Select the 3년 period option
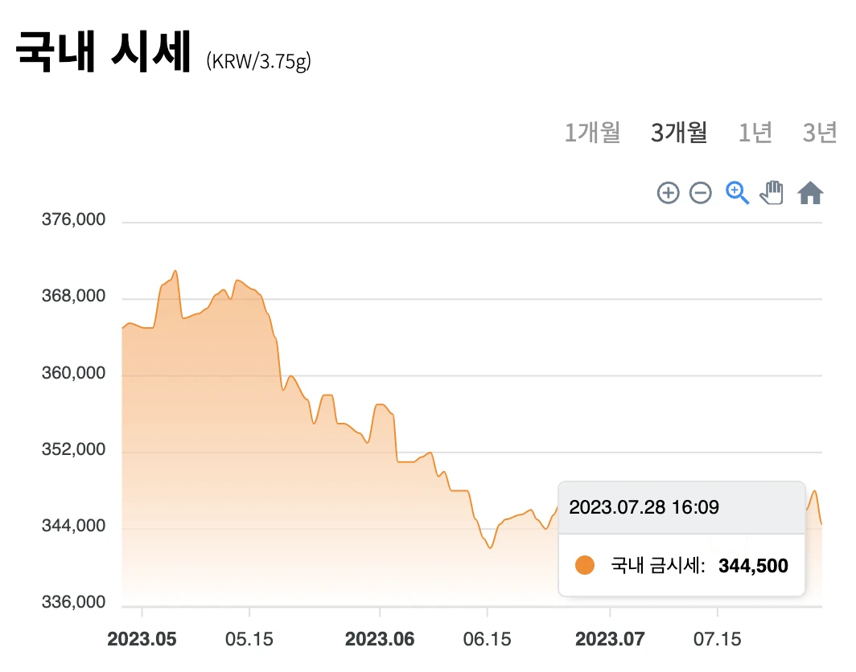This screenshot has height=672, width=856. pos(819,133)
